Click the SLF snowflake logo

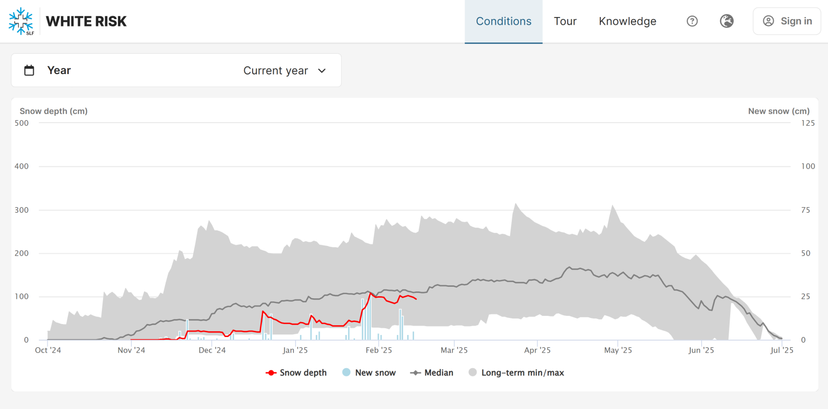point(21,21)
